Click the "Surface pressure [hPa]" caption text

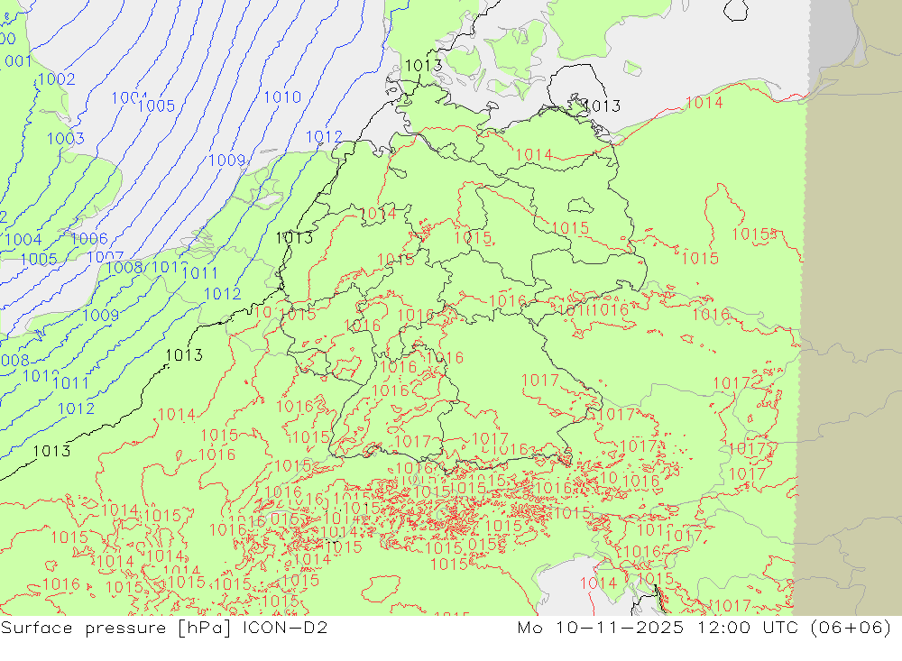coord(115,628)
